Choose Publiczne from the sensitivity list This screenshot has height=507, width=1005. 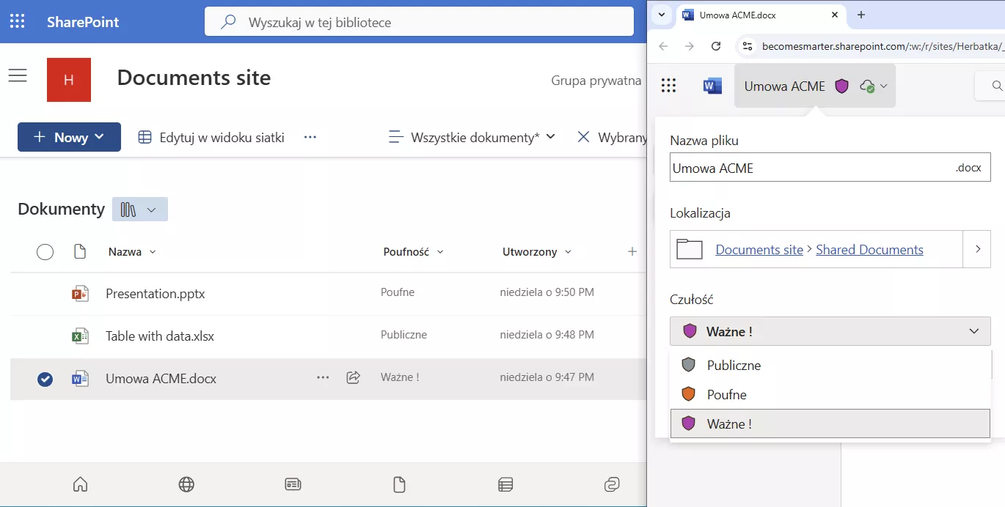(x=734, y=366)
